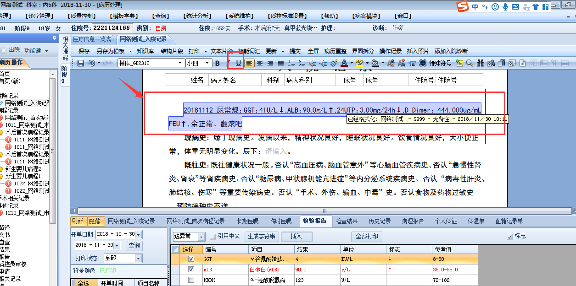Open Sogou soft keyboard icon

(515, 7)
